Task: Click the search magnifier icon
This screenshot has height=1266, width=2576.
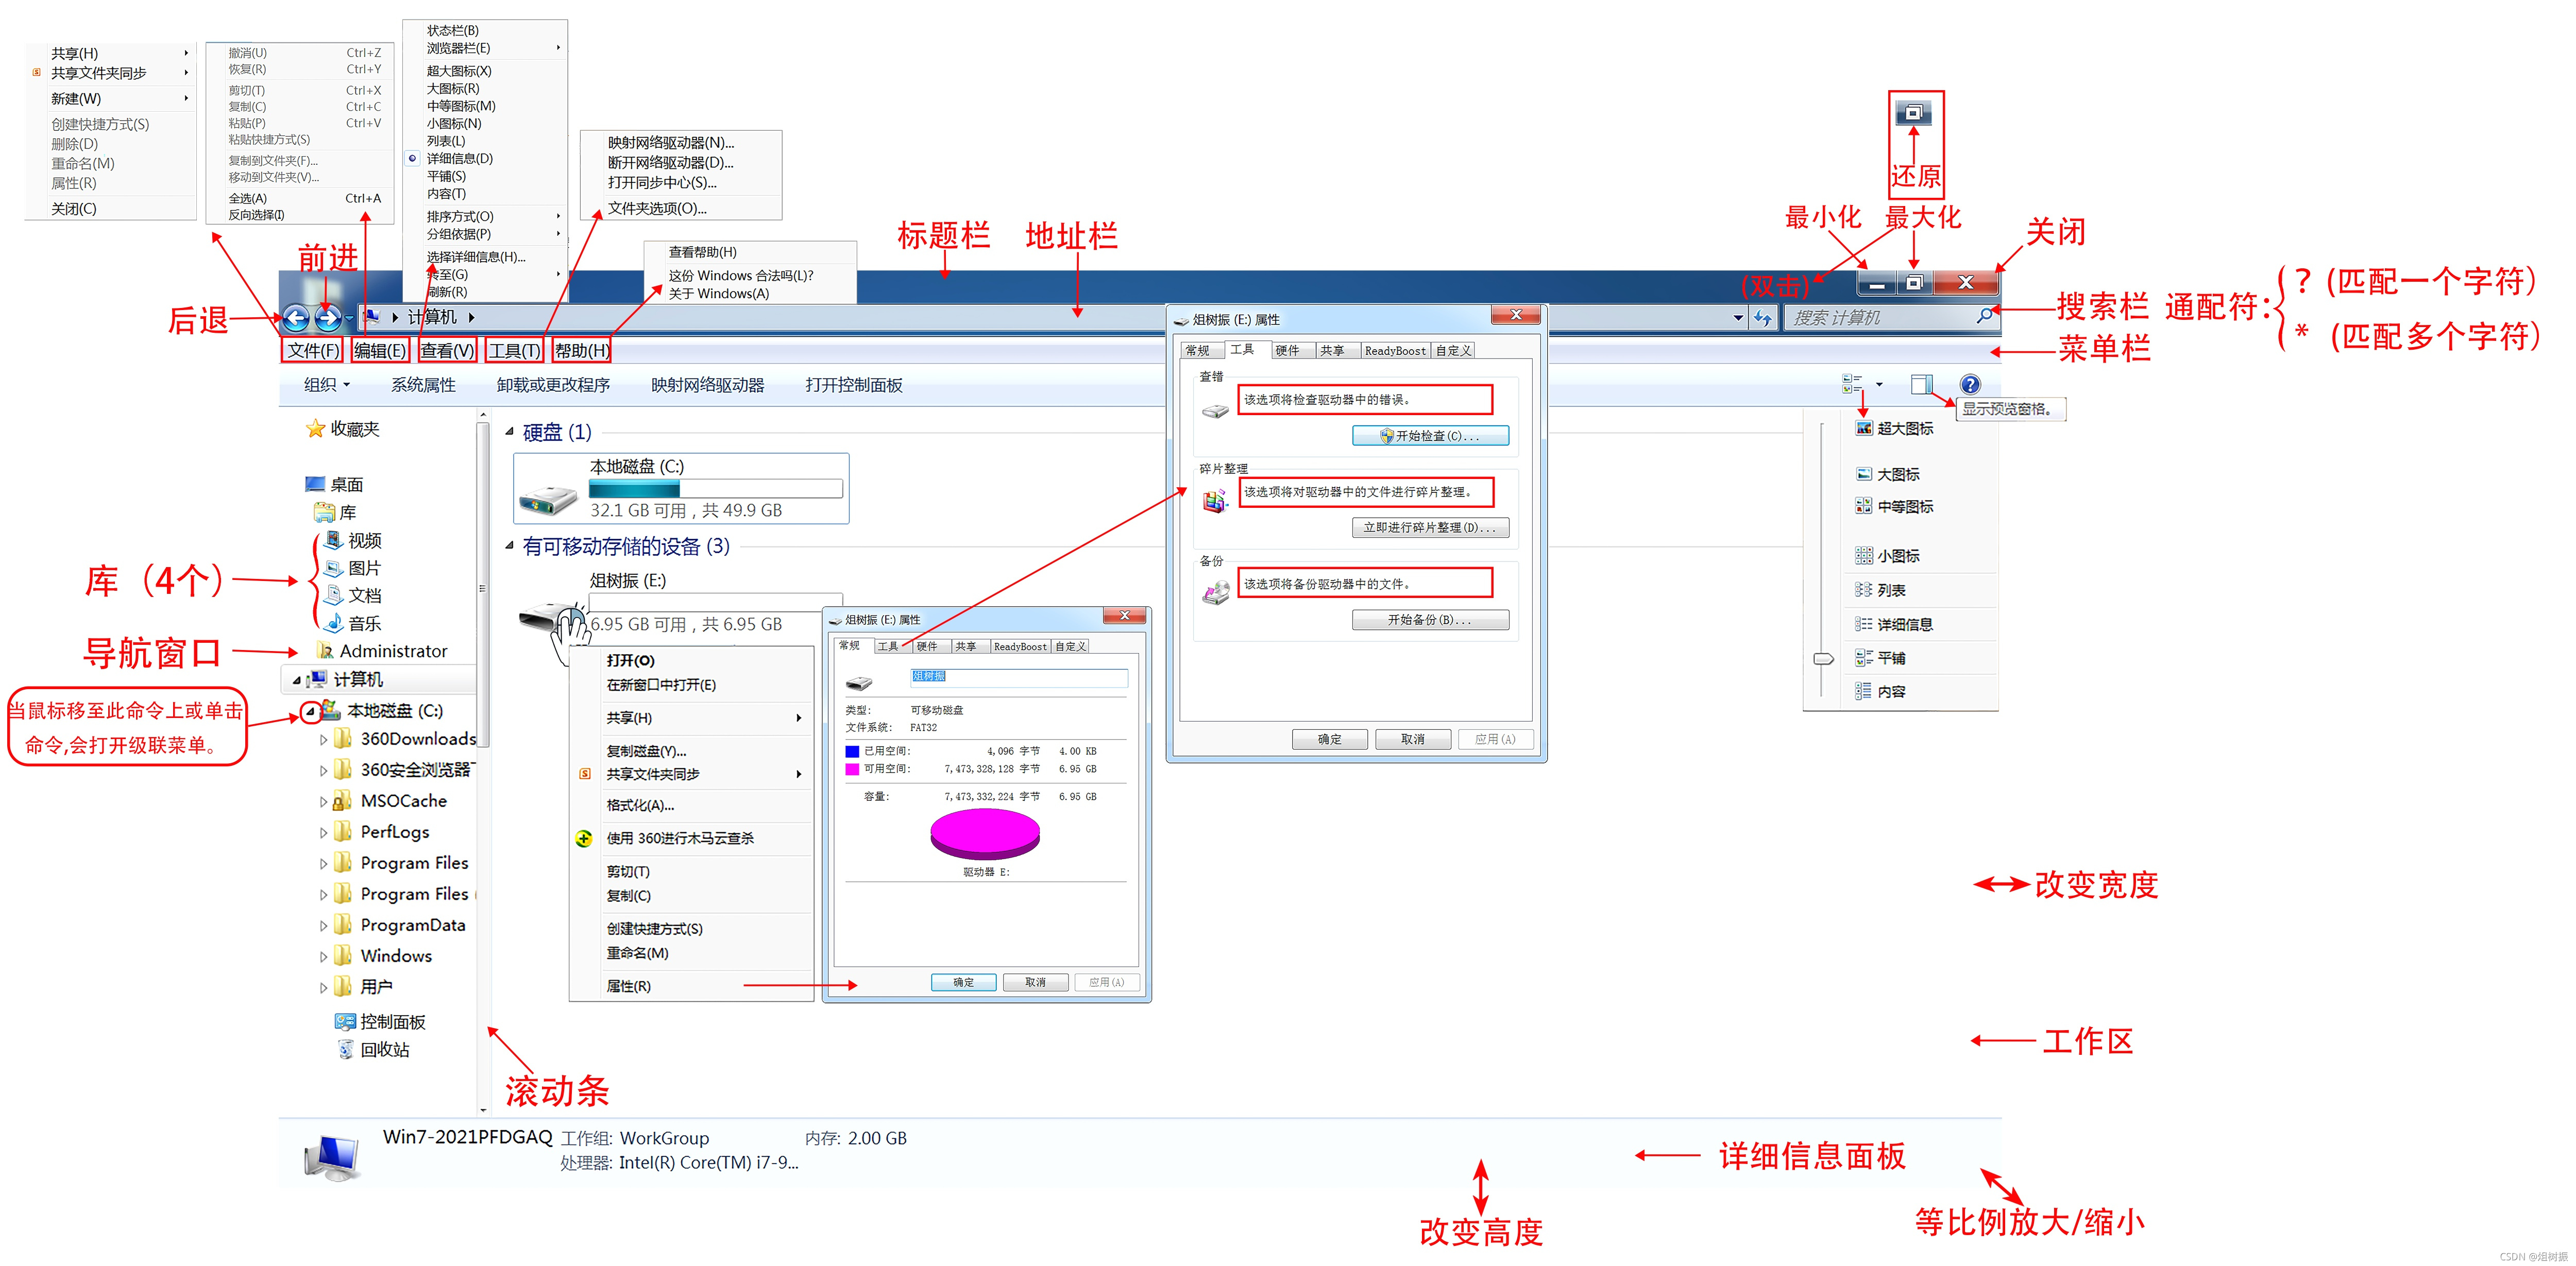Action: [1984, 316]
